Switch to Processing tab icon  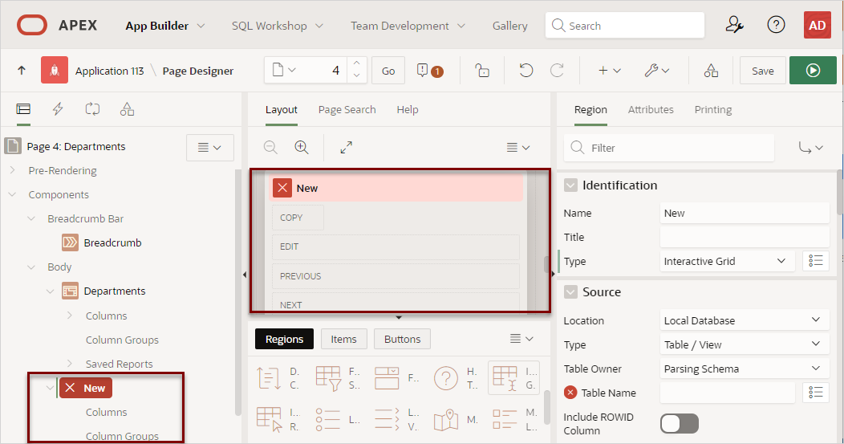click(x=92, y=109)
